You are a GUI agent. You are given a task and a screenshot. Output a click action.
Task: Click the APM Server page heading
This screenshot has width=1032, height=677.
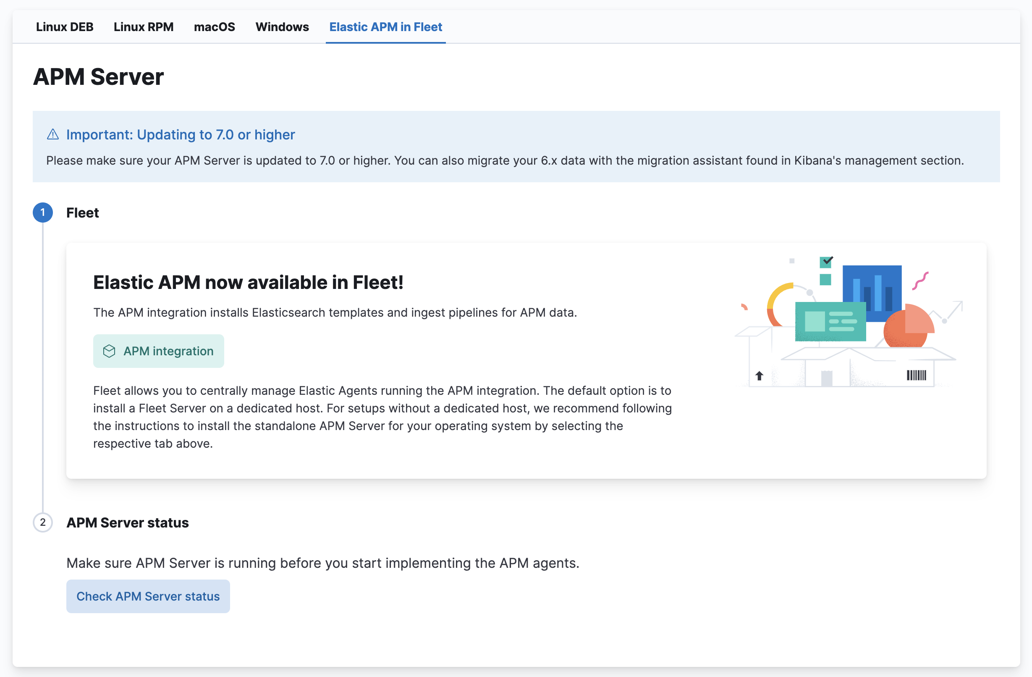99,77
